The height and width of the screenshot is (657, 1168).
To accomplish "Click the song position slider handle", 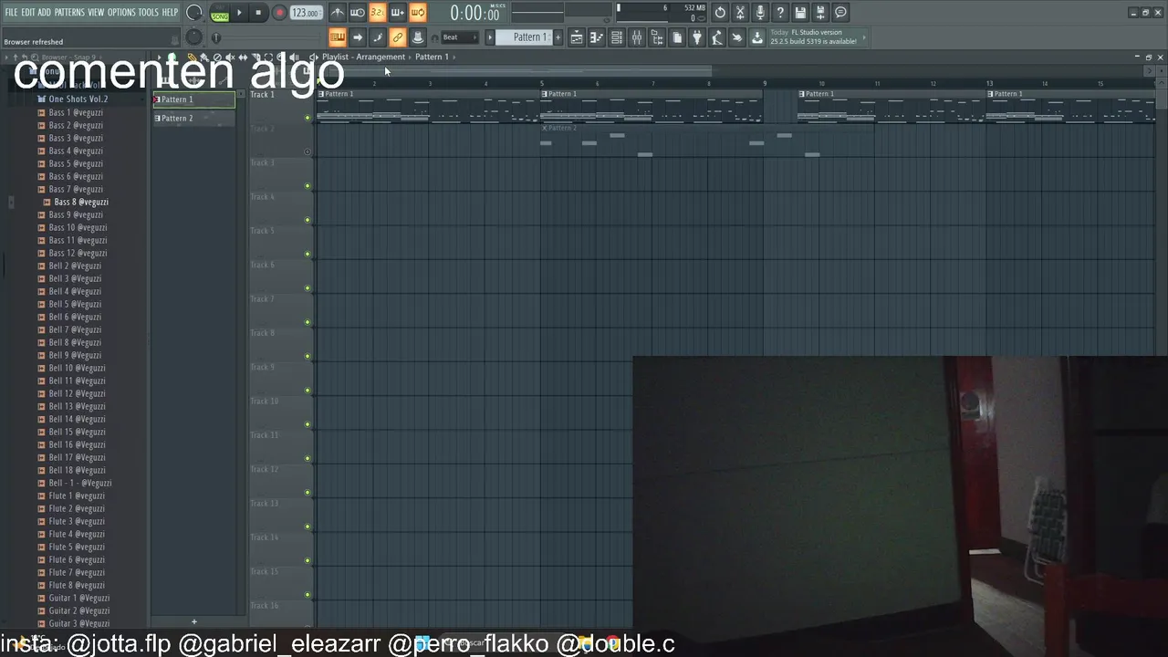I will coord(216,37).
